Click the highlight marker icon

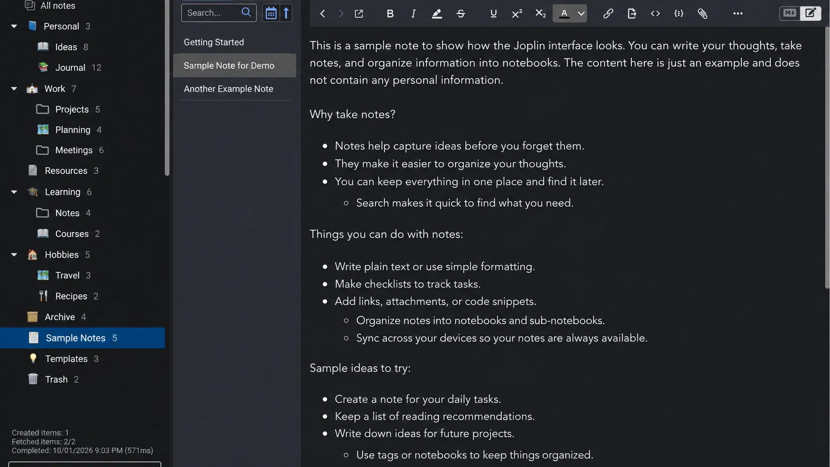(x=437, y=13)
